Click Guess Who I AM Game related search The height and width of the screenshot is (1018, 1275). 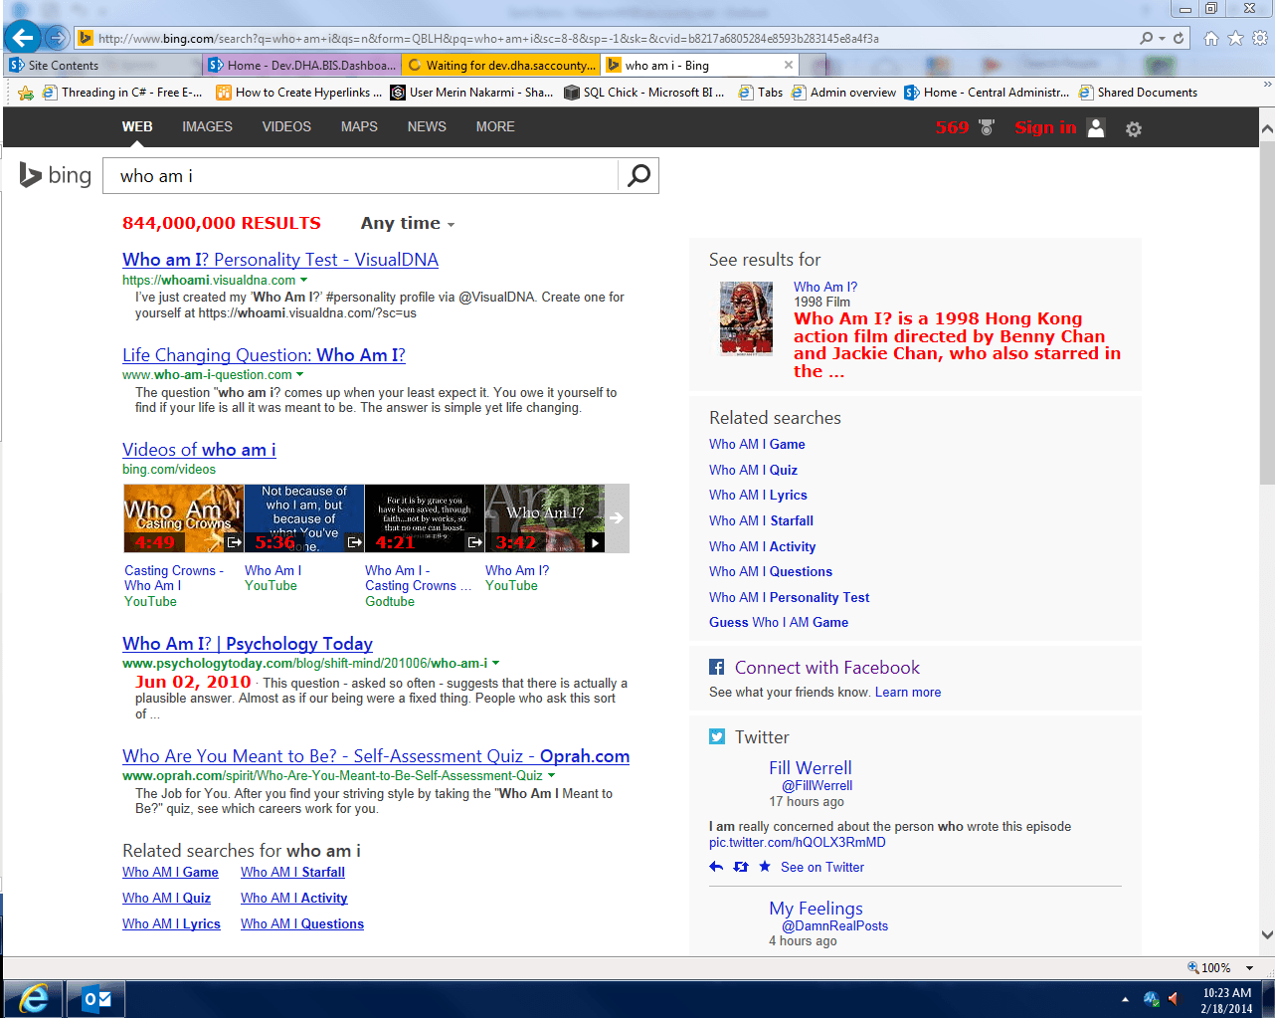779,622
